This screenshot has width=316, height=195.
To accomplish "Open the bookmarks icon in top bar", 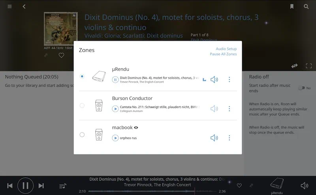I will pyautogui.click(x=292, y=7).
